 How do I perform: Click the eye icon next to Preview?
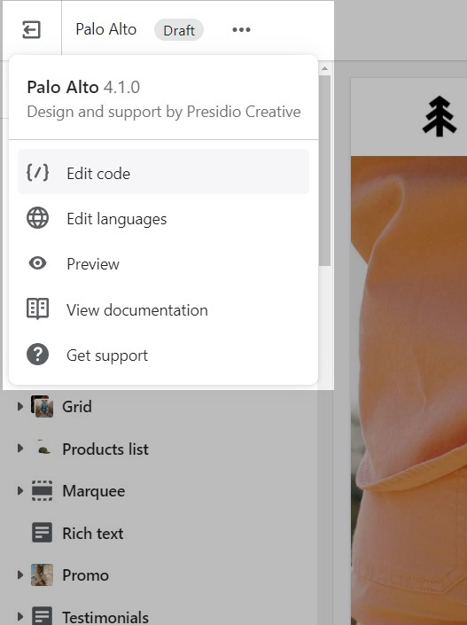click(x=37, y=263)
